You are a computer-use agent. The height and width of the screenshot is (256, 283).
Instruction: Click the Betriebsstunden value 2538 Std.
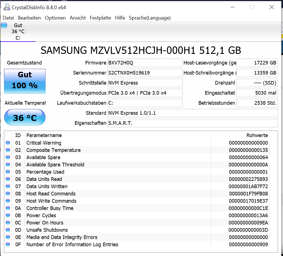point(257,103)
